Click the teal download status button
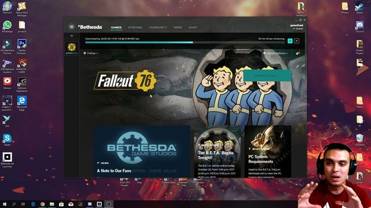The width and height of the screenshot is (371, 208). 267,76
